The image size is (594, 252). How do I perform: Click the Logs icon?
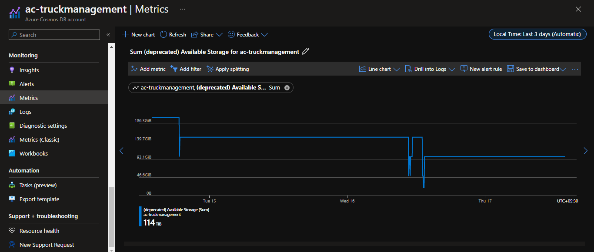tap(12, 112)
